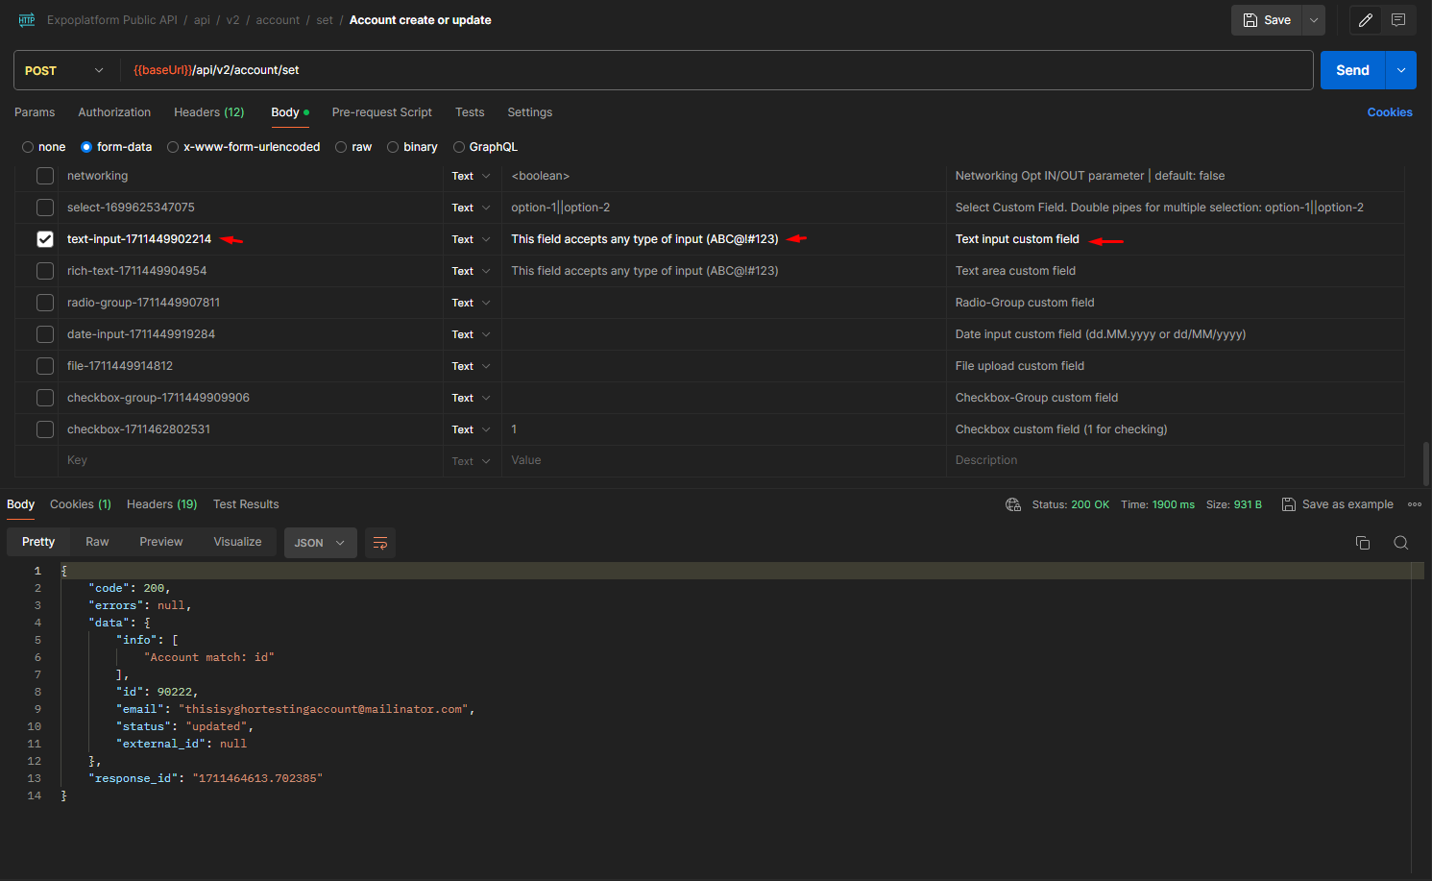Image resolution: width=1432 pixels, height=881 pixels.
Task: Open search within the response body
Action: [x=1400, y=543]
